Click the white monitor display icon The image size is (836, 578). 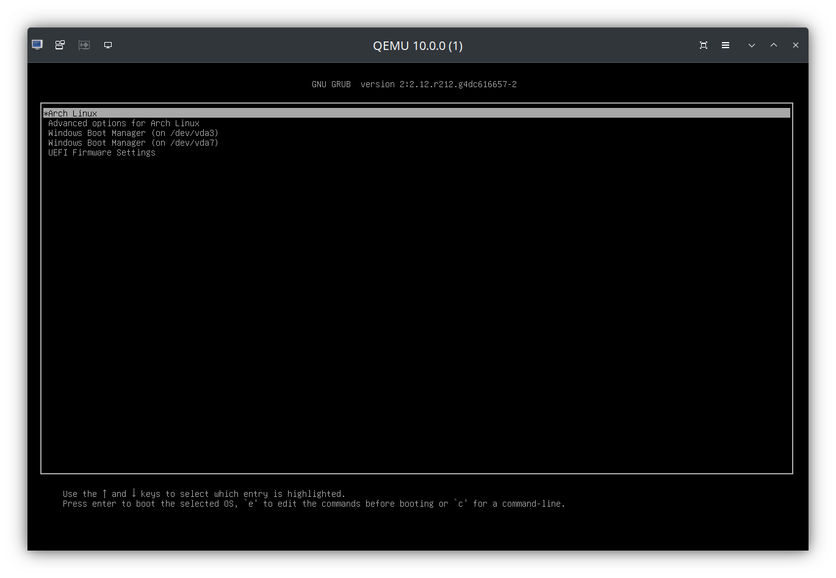click(108, 45)
